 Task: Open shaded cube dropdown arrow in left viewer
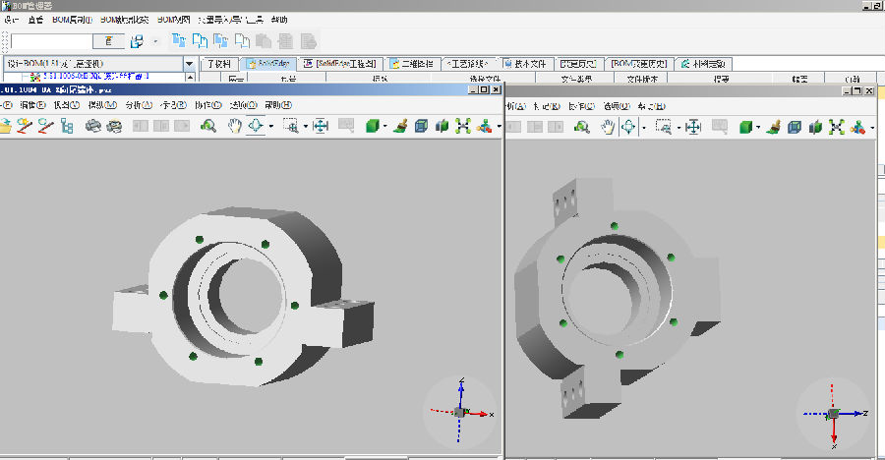point(384,126)
